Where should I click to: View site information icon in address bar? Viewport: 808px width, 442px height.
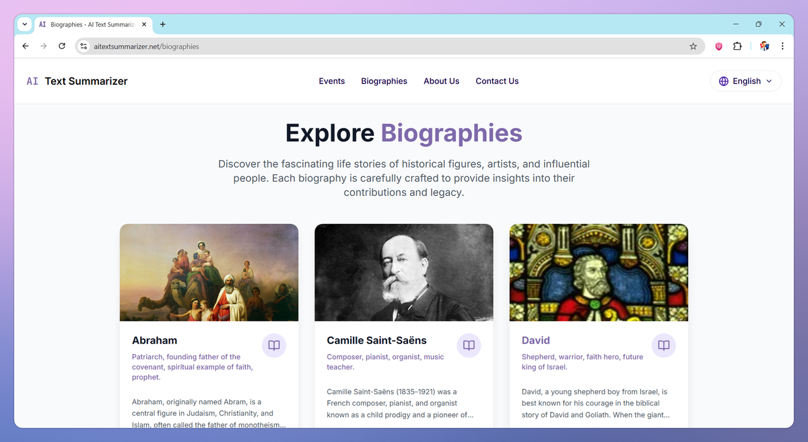click(83, 46)
